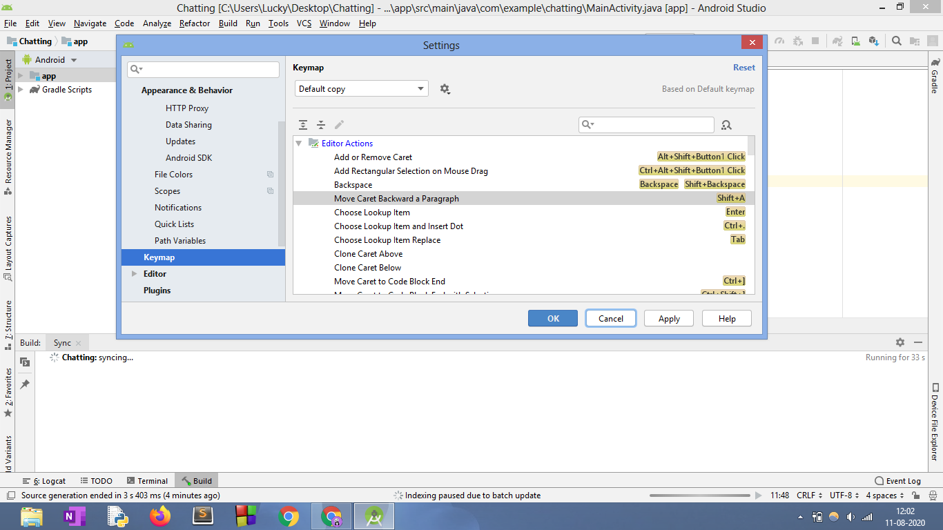
Task: Select Keymap in the Settings tree
Action: [x=203, y=257]
